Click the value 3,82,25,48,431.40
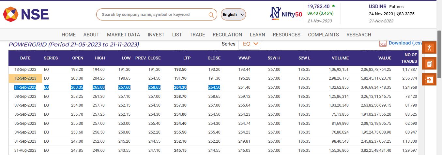Image resolution: width=442 pixels, height=155 pixels. click(376, 150)
